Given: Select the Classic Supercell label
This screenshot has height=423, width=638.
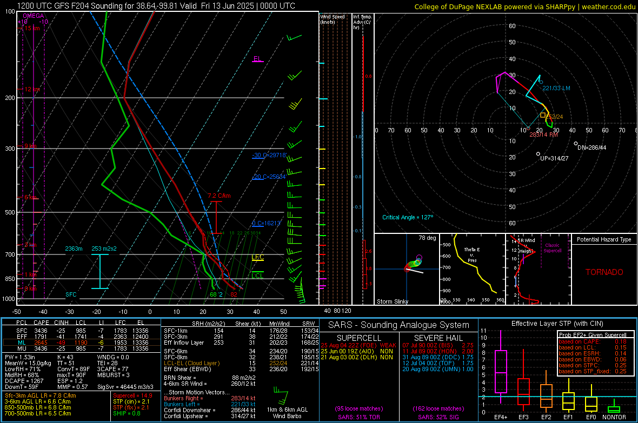Looking at the screenshot, I should [x=552, y=248].
